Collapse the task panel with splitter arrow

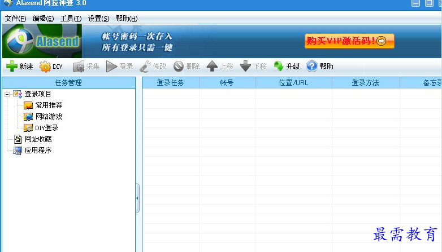[x=137, y=198]
